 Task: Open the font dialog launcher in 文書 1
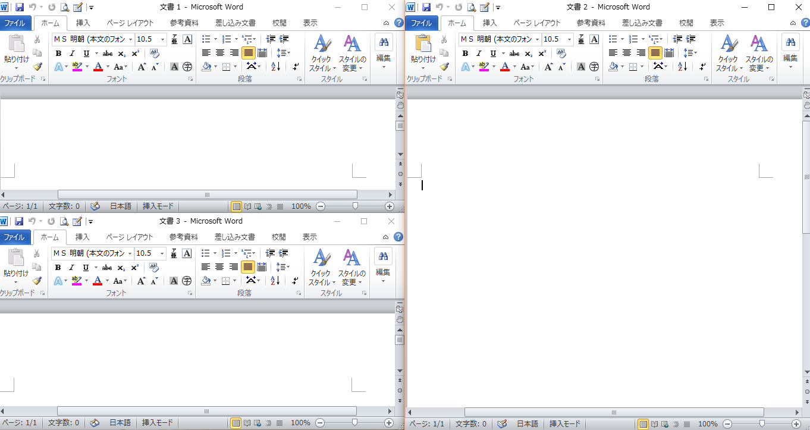[190, 79]
